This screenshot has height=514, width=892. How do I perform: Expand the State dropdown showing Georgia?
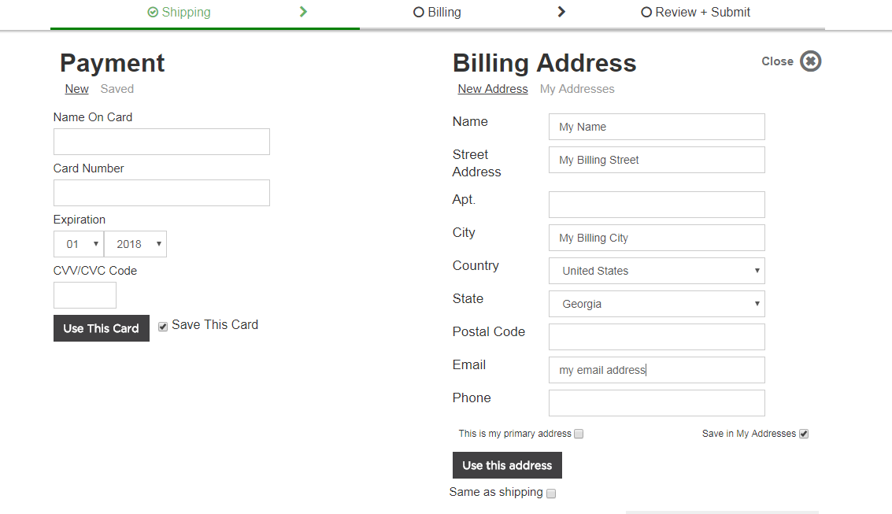point(657,304)
